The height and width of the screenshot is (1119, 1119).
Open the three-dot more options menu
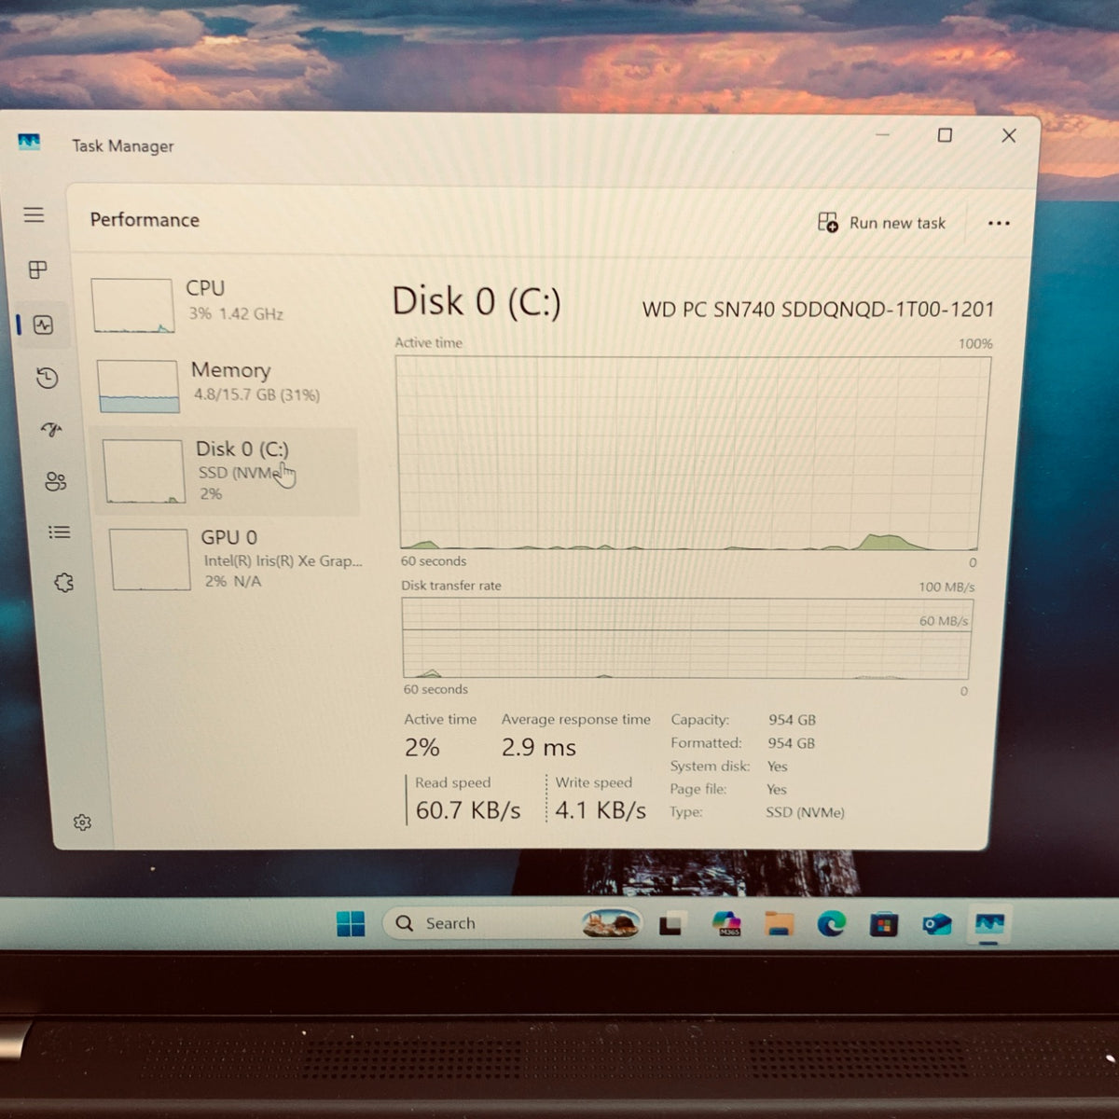(x=999, y=223)
